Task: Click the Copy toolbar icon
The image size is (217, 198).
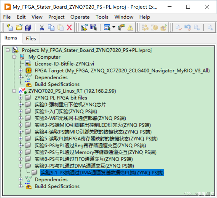Action: pyautogui.click(x=51, y=27)
